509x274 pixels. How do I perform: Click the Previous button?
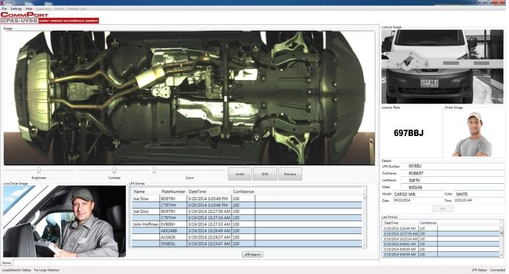point(289,174)
